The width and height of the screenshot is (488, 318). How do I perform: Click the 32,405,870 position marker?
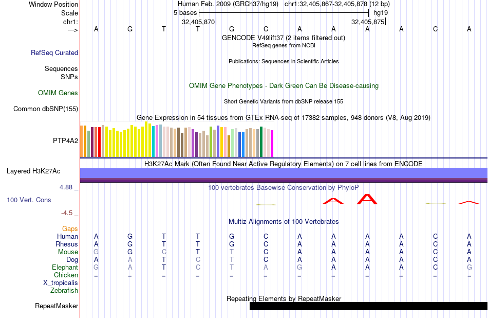click(198, 22)
